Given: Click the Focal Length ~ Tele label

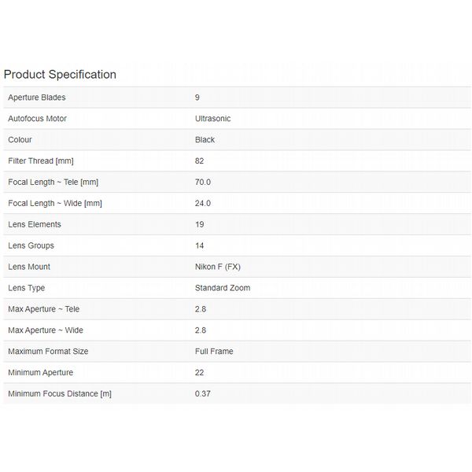Looking at the screenshot, I should (x=53, y=183).
